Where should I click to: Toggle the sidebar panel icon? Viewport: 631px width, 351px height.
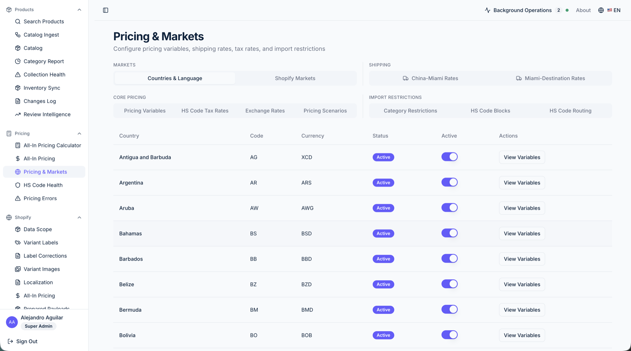[106, 10]
